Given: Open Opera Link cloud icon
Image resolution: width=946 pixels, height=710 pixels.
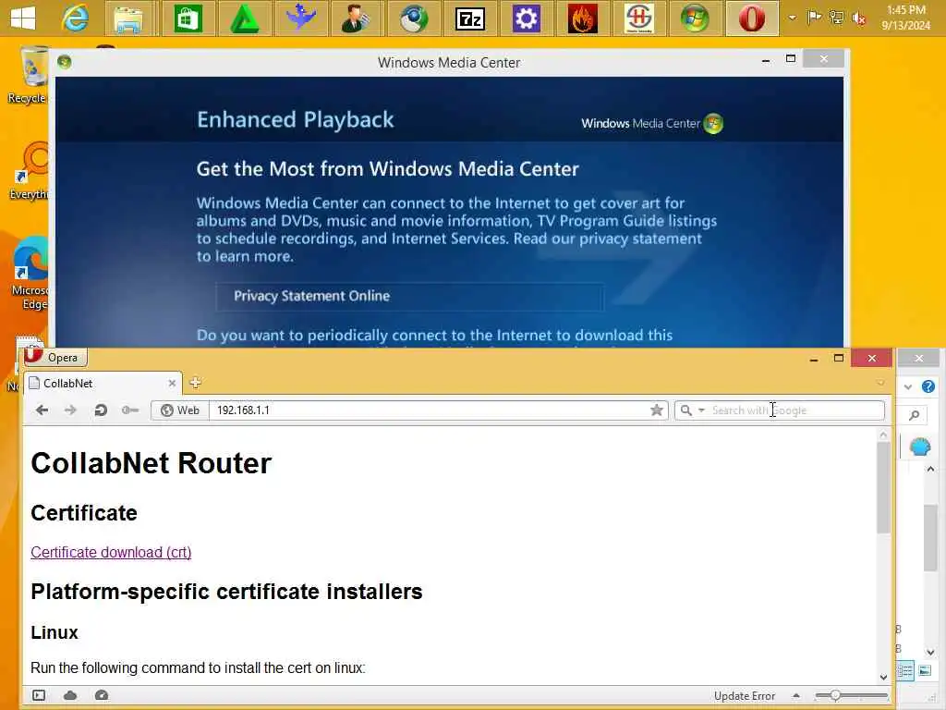Looking at the screenshot, I should click(x=70, y=695).
